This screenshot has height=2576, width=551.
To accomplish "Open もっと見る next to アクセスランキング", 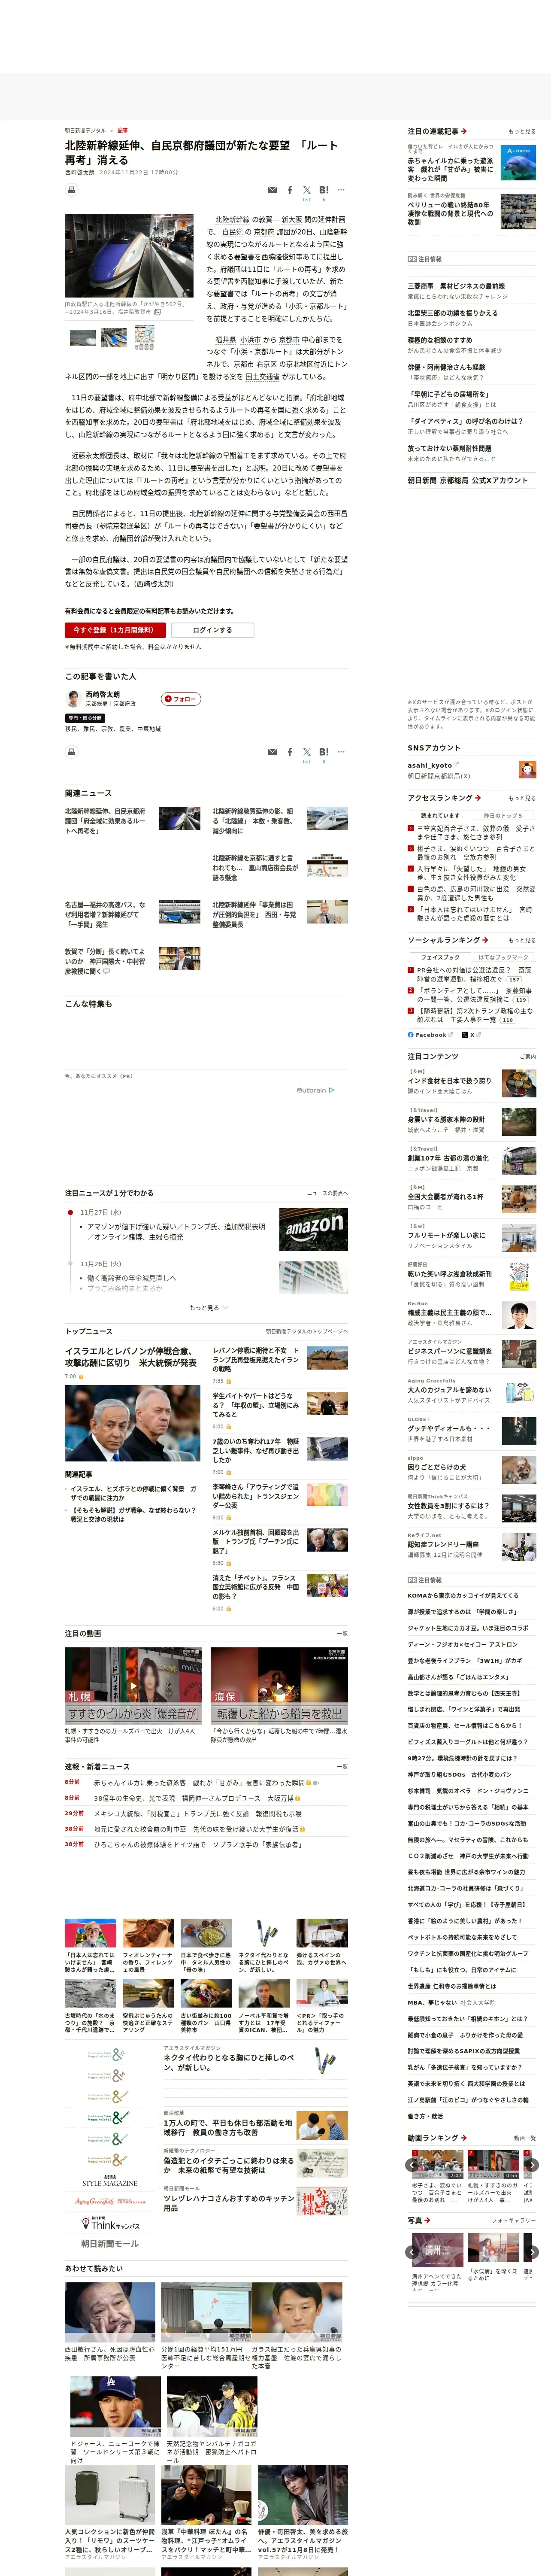I will (521, 798).
